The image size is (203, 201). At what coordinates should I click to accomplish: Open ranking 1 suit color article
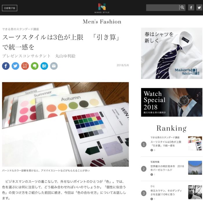[166, 144]
